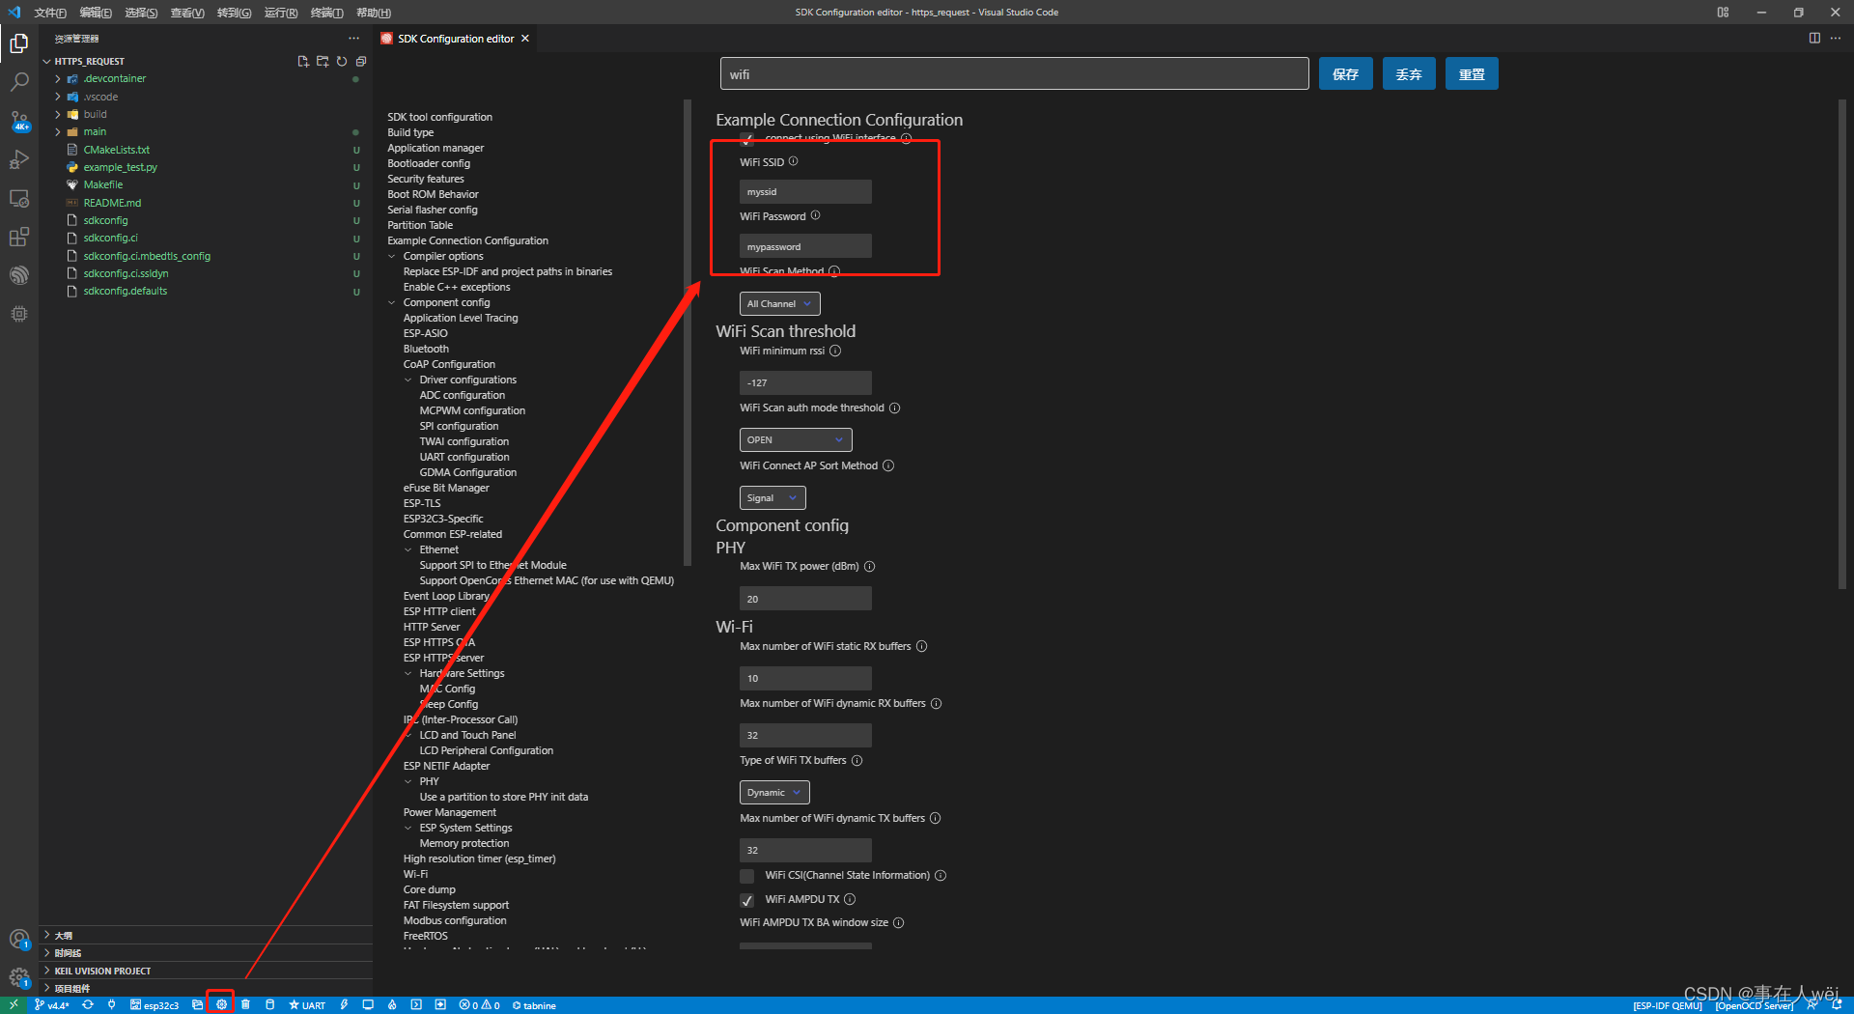
Task: Open WiFi Connect AP Sort Method Signal dropdown
Action: tap(772, 497)
